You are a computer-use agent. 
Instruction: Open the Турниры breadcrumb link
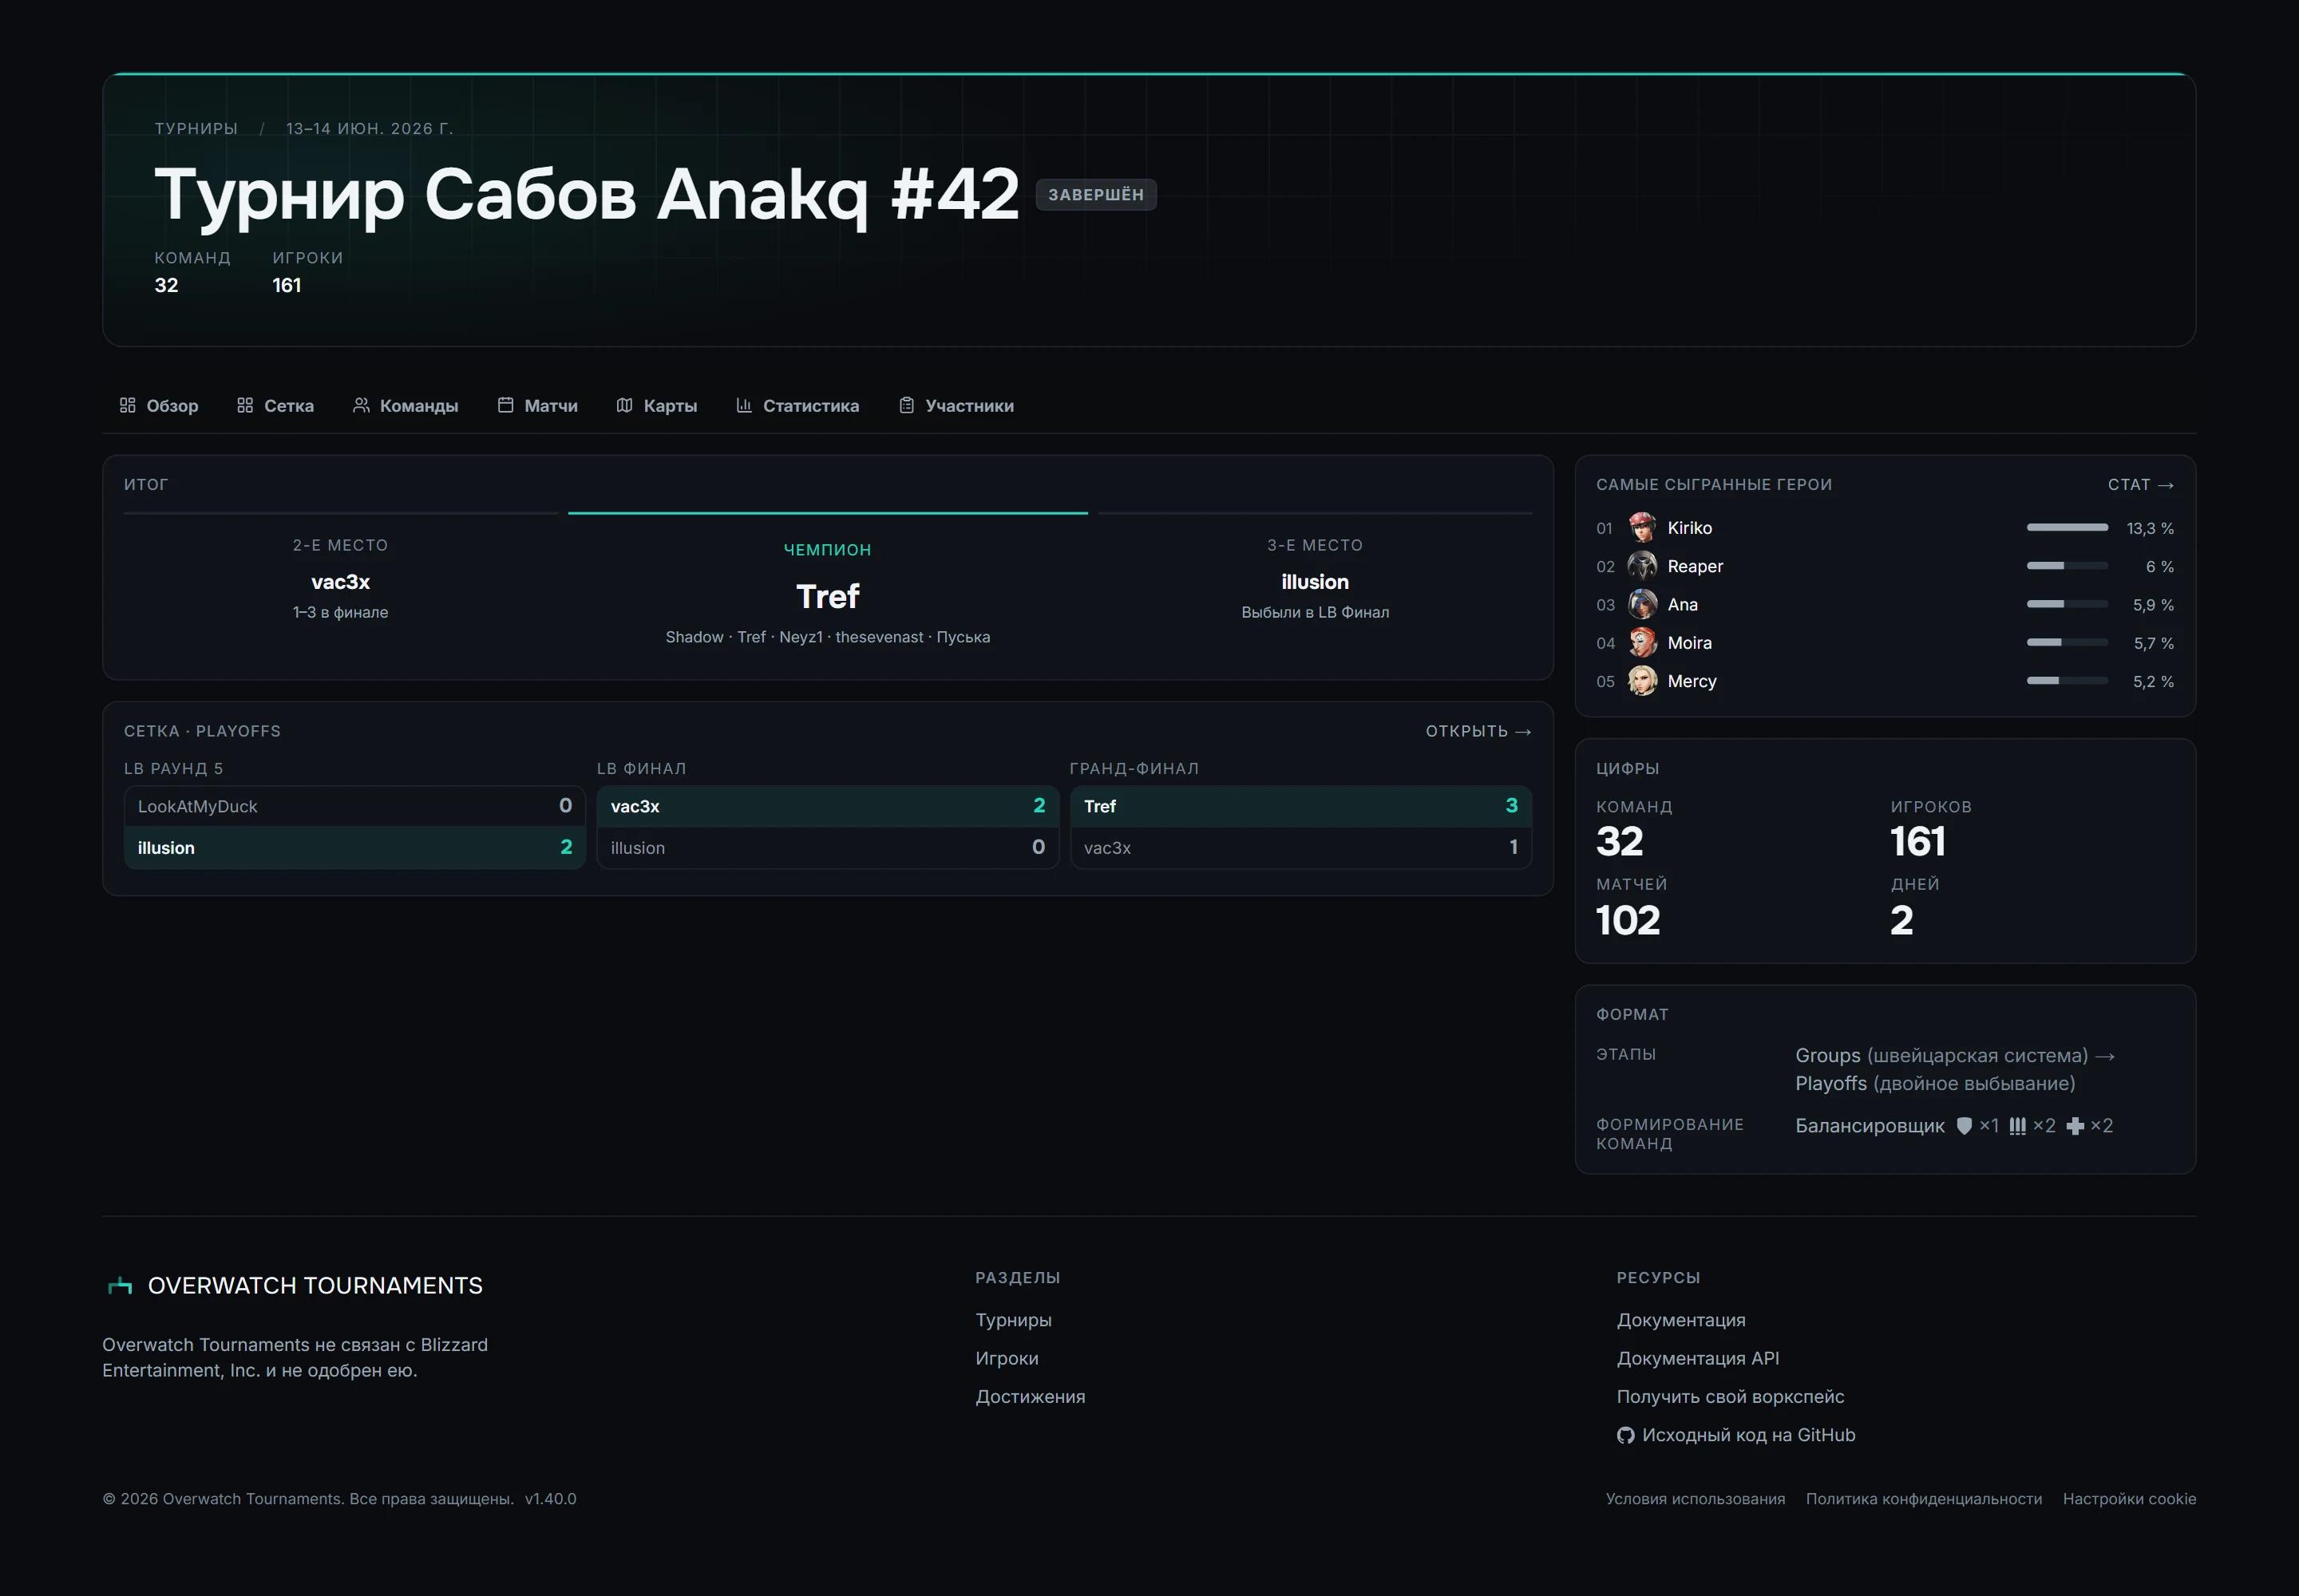(x=196, y=128)
